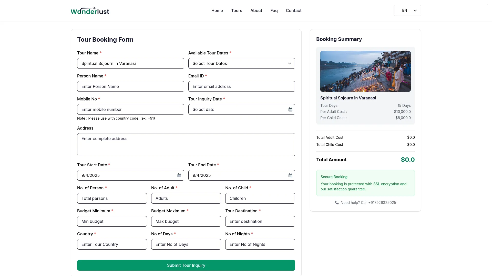492x276 pixels.
Task: Open calendar icon for Tour End Date
Action: tap(290, 175)
